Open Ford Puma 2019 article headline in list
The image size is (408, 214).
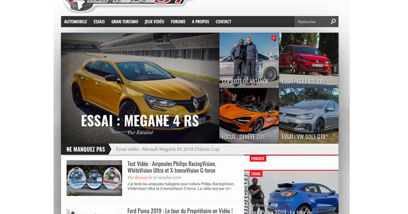(x=180, y=211)
